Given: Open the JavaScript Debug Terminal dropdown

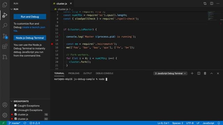Looking at the screenshot, I should (x=170, y=73).
